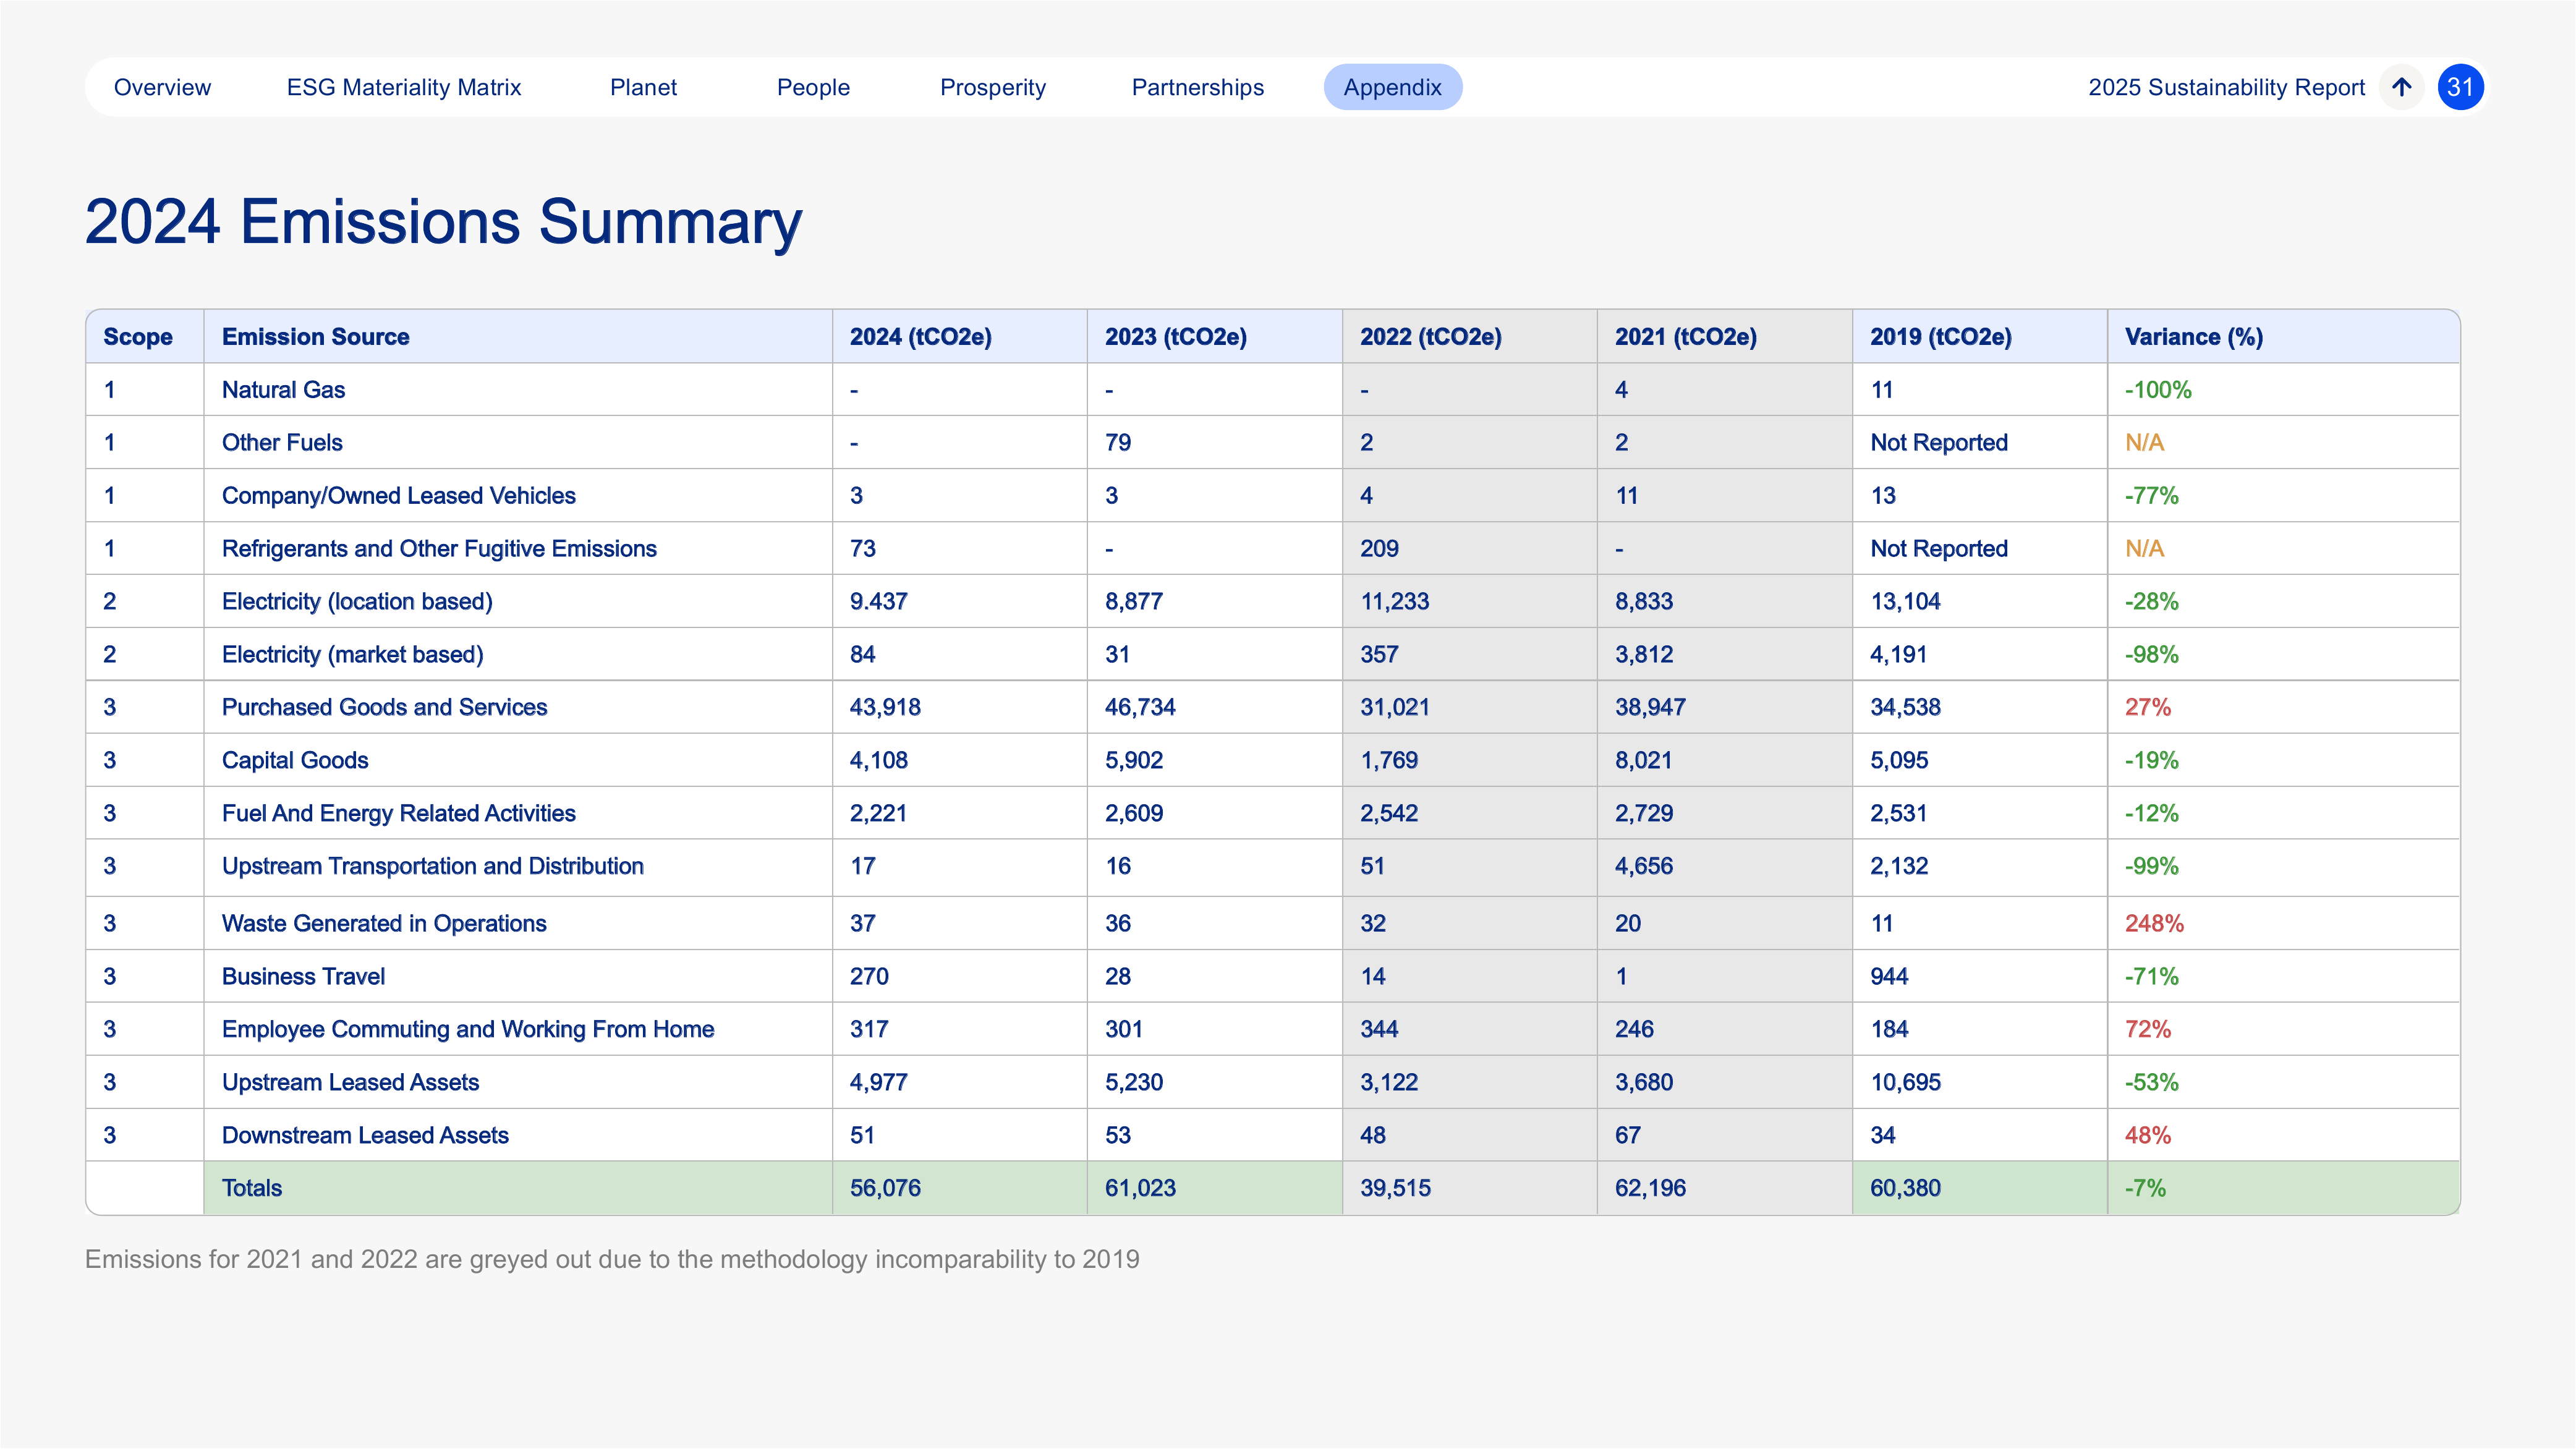
Task: Open the Overview section
Action: pos(162,87)
